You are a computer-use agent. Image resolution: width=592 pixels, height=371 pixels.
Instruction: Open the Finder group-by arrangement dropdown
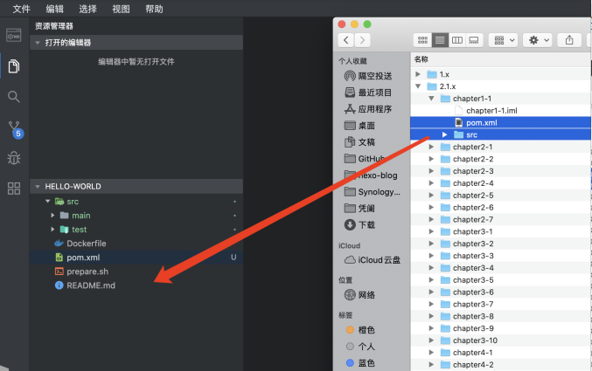[504, 40]
